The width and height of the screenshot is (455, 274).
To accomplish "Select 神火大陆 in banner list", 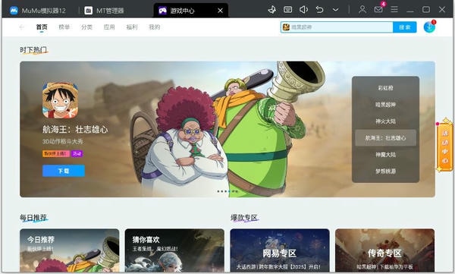I will pyautogui.click(x=385, y=121).
